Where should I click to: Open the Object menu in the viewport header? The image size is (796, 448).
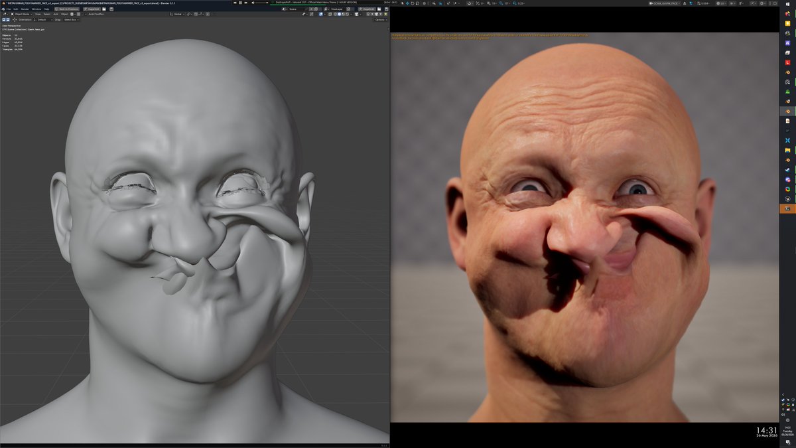pos(64,14)
